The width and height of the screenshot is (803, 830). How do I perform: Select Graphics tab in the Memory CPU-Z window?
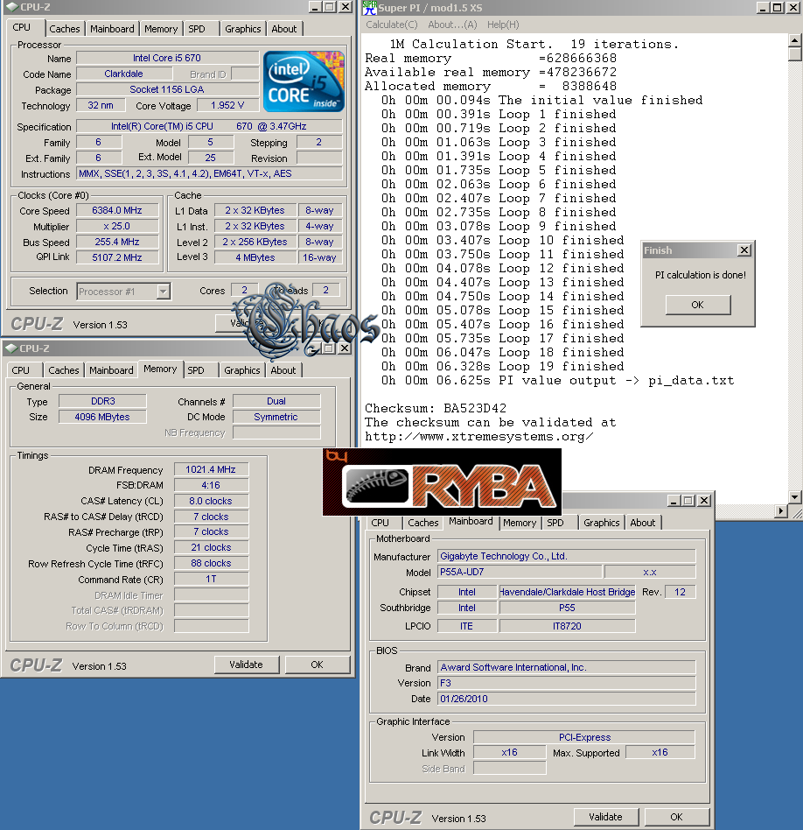(241, 370)
